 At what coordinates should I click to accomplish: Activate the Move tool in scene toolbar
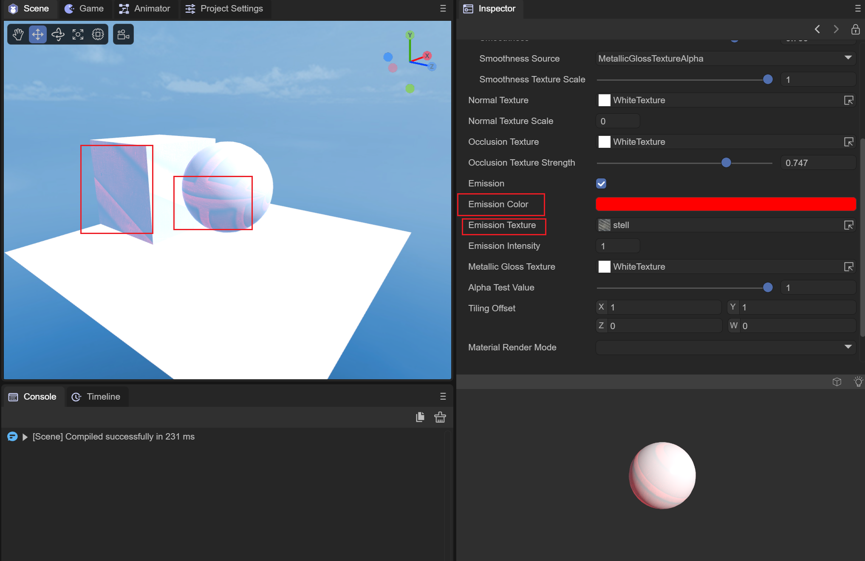click(x=38, y=34)
